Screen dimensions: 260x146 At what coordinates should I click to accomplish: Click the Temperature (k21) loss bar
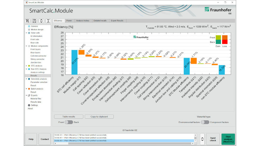[x=194, y=61]
